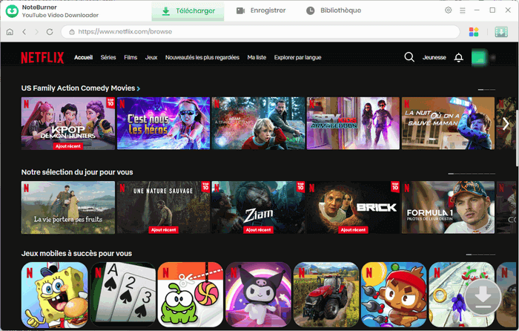519x331 pixels.
Task: Open Formula 1 Pilotes de leur destin
Action: [448, 207]
